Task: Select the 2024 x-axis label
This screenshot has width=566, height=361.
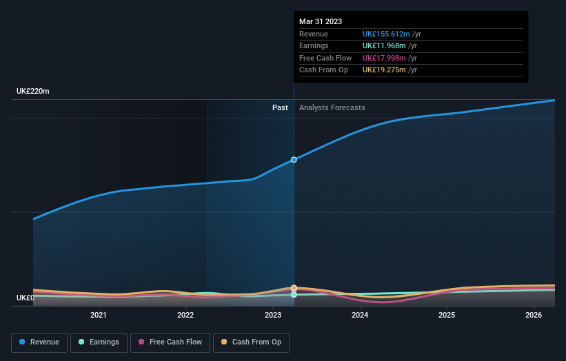Action: [360, 316]
